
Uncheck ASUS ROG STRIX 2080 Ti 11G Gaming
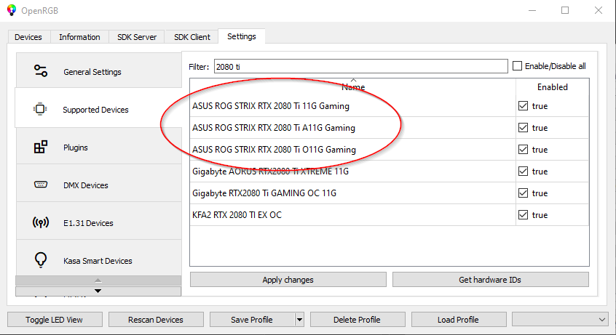tap(523, 106)
